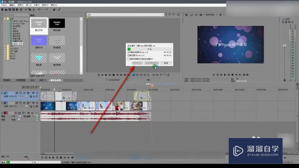299x168 pixels.
Task: Pause the video preview
Action: tap(229, 75)
